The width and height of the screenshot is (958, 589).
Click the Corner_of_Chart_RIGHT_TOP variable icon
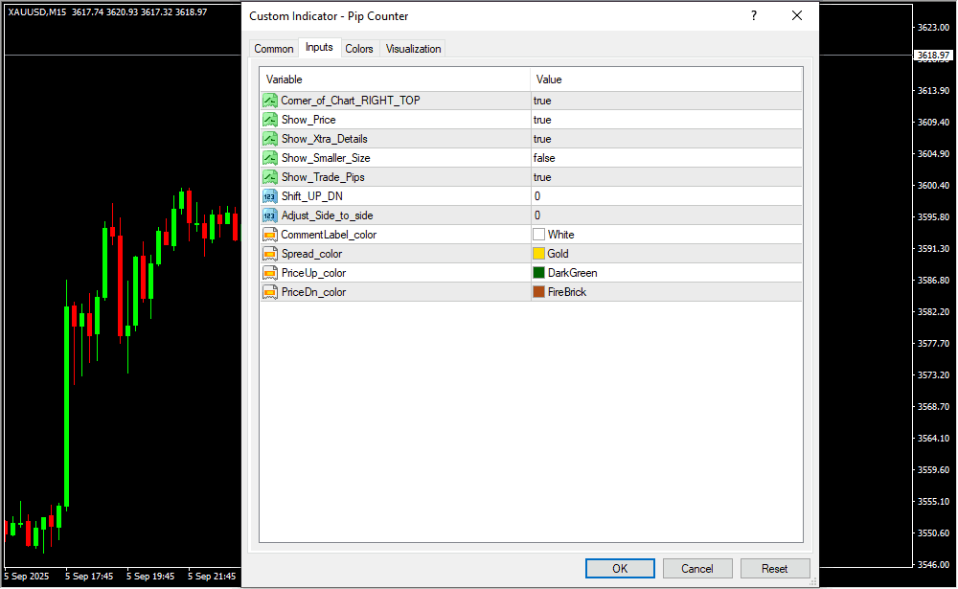[x=269, y=101]
